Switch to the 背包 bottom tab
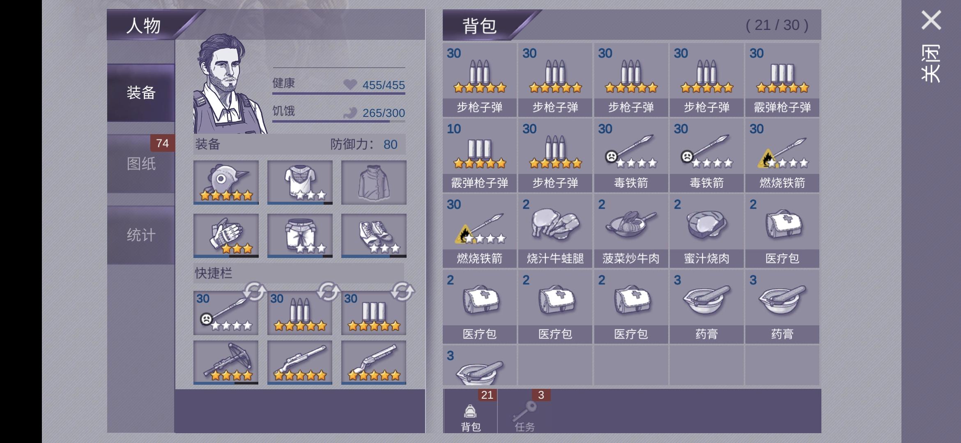The height and width of the screenshot is (443, 961). tap(471, 411)
